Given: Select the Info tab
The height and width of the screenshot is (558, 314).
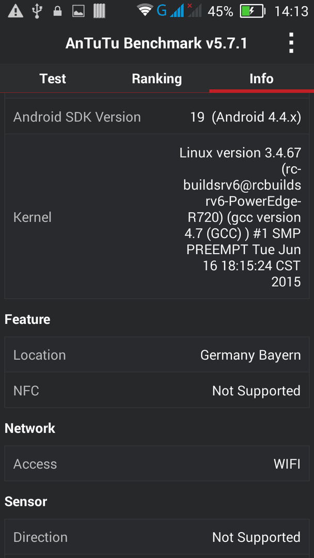Looking at the screenshot, I should [261, 79].
